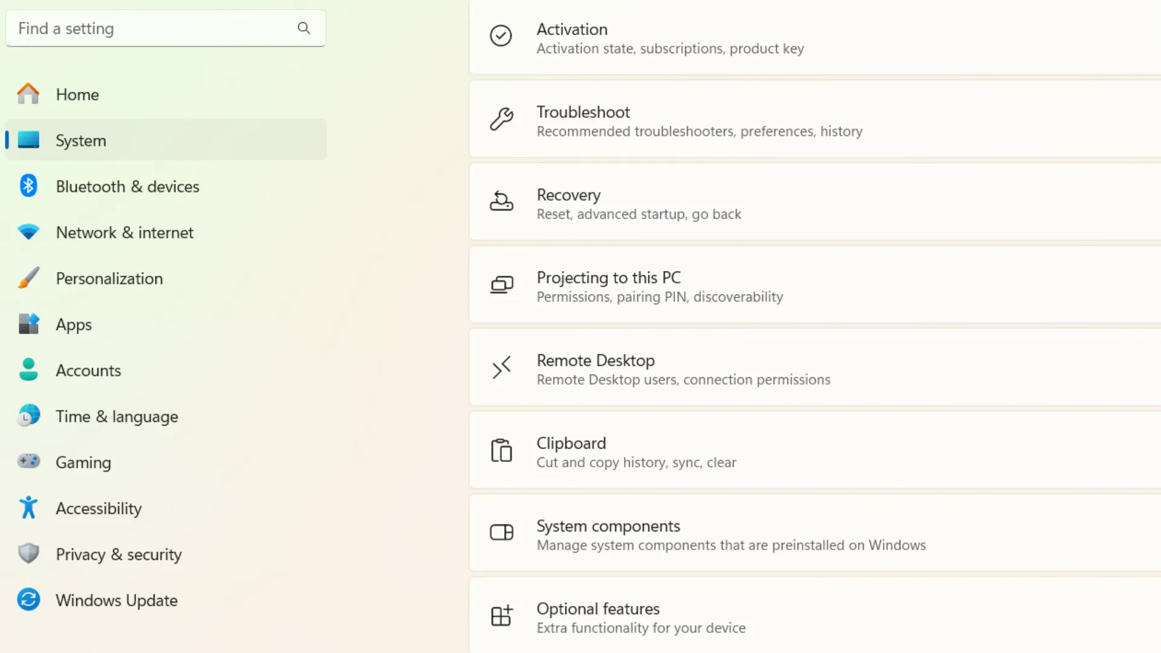Go to Apps settings
The image size is (1161, 653).
(74, 325)
